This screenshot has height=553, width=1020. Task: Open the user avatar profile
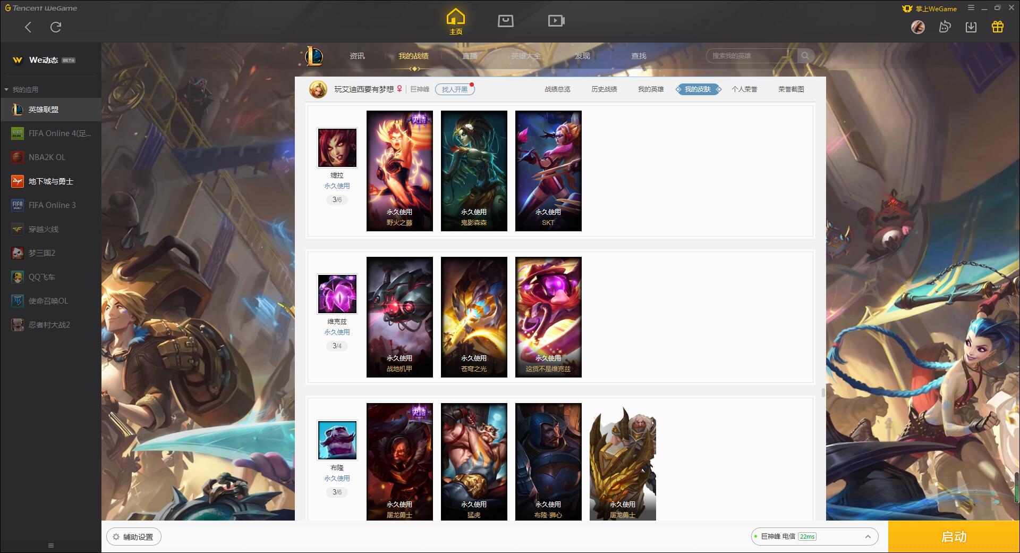coord(918,27)
